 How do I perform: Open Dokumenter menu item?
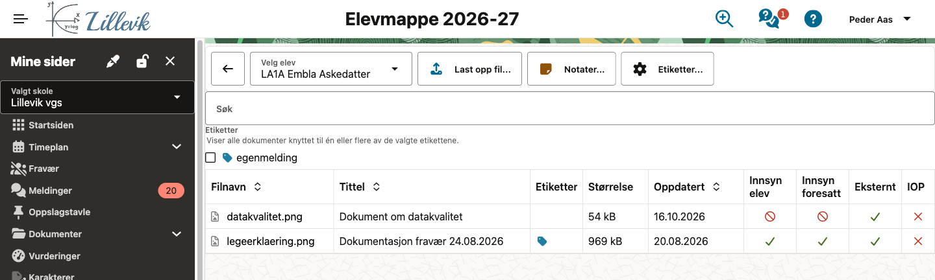(x=55, y=234)
